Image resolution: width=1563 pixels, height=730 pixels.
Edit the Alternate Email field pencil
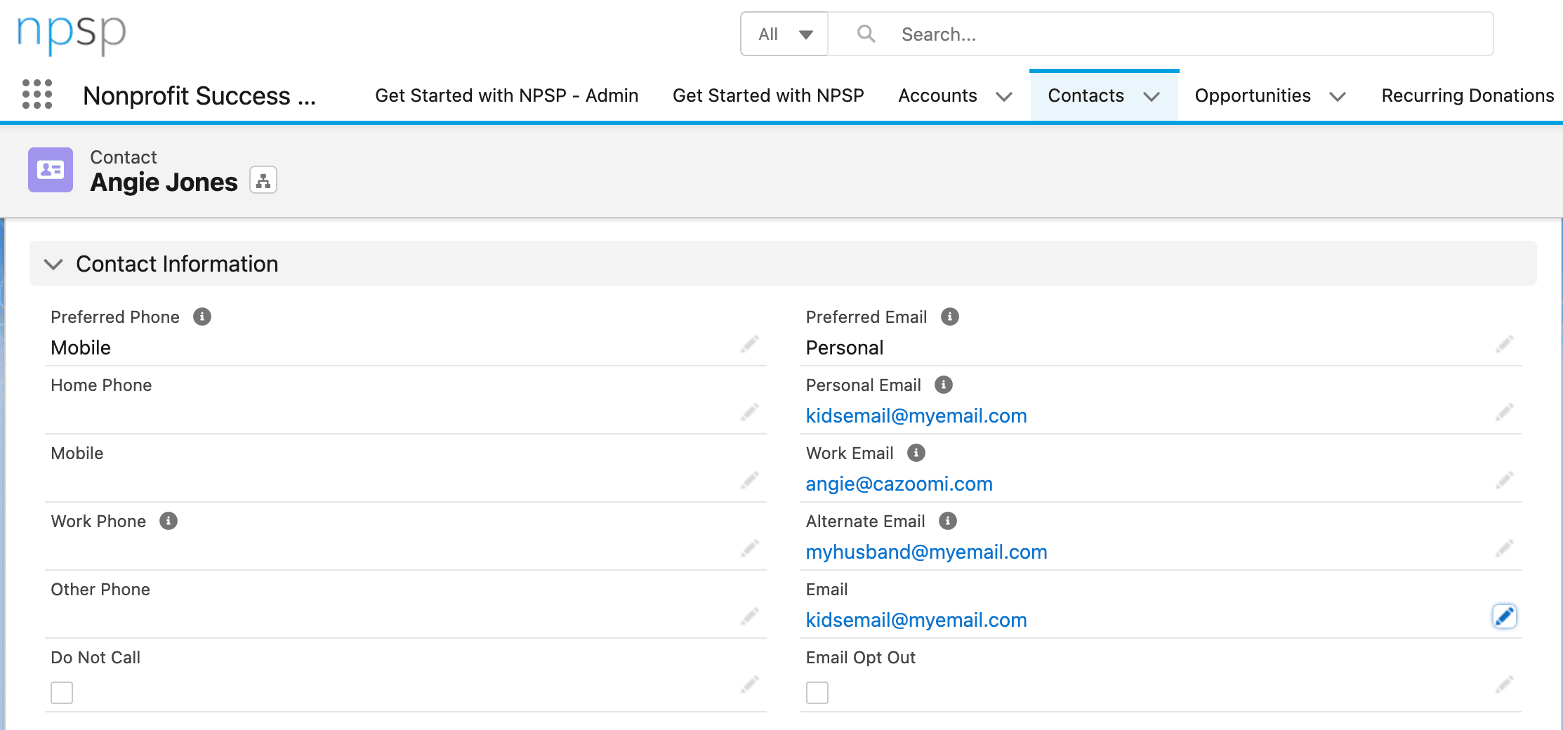[x=1505, y=548]
